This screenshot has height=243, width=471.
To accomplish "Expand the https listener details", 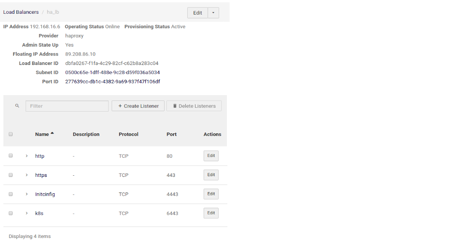I will (x=27, y=175).
